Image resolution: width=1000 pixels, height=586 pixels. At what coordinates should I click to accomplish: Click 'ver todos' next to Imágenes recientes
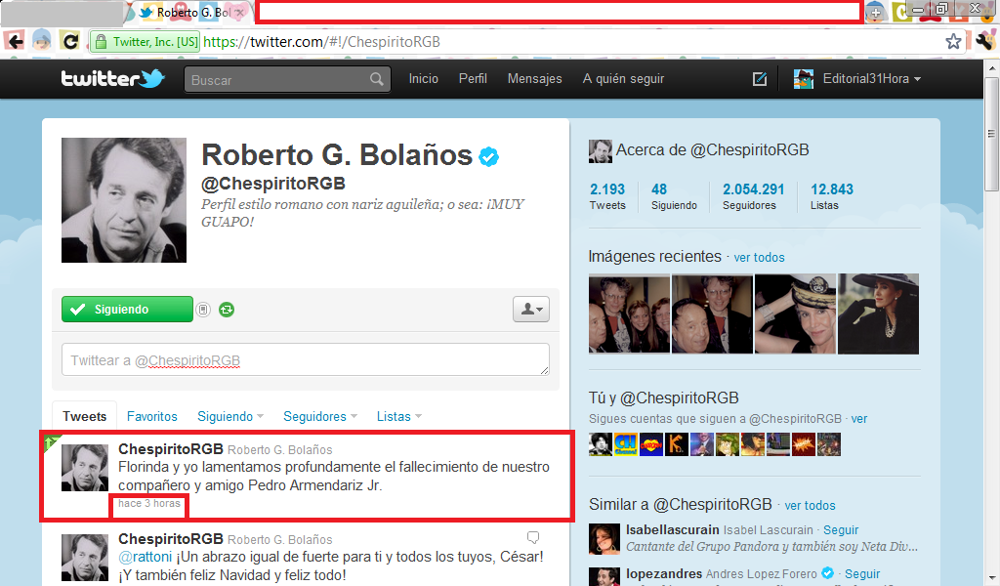click(759, 257)
